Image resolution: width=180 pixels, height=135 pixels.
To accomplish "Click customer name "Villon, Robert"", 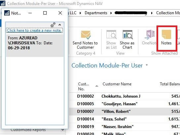I will [116, 112].
